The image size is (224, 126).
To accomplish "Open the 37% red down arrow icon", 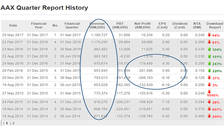I will coord(209,77).
